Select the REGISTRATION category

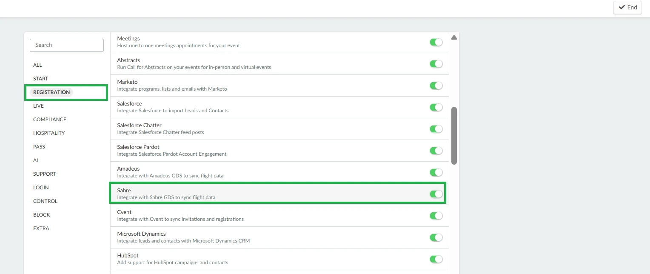(x=51, y=92)
